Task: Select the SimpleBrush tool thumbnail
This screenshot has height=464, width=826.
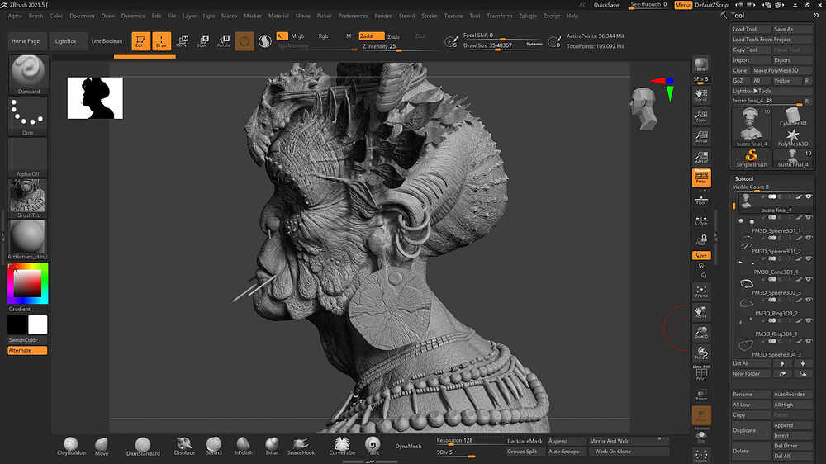Action: 751,158
